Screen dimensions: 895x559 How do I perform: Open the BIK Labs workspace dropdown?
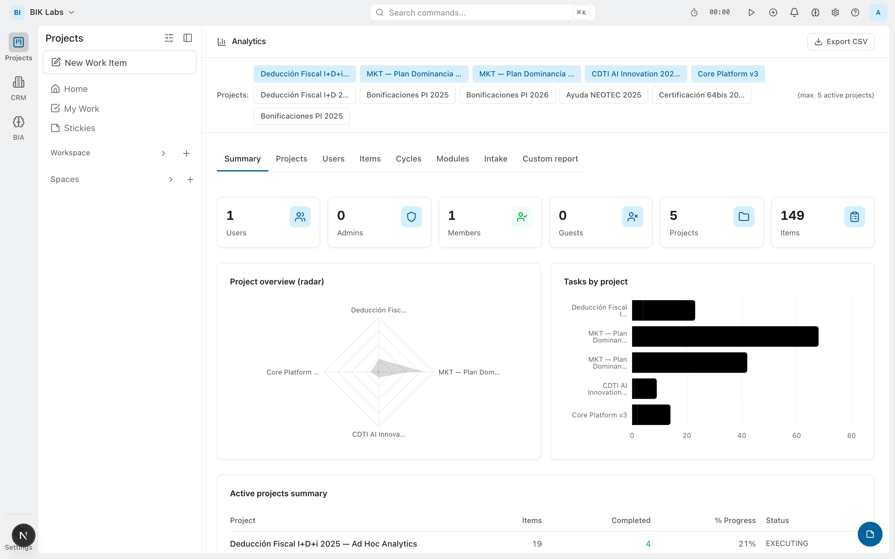(52, 12)
